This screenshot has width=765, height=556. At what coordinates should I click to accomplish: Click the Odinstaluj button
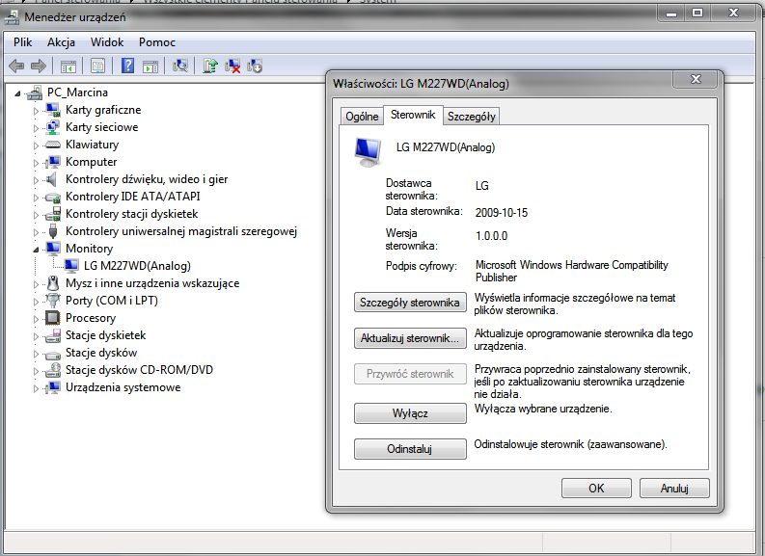point(410,449)
